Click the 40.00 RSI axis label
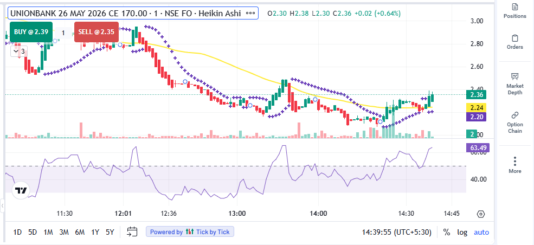The image size is (534, 245). [x=478, y=179]
